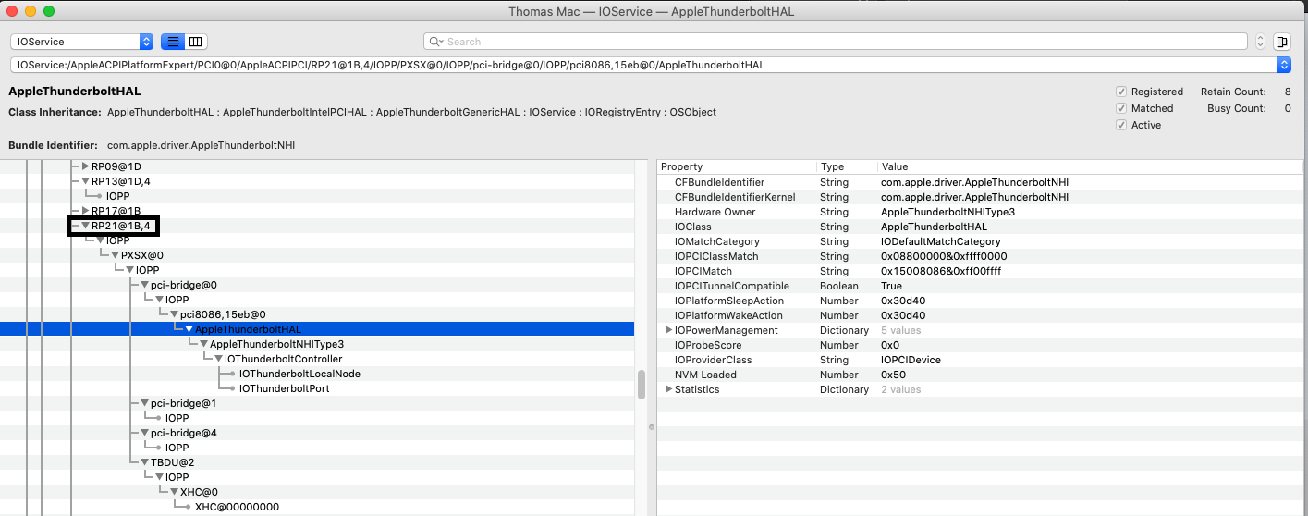Screen dimensions: 1308x516
Task: Switch to the list (outline) view icon
Action: coord(172,42)
